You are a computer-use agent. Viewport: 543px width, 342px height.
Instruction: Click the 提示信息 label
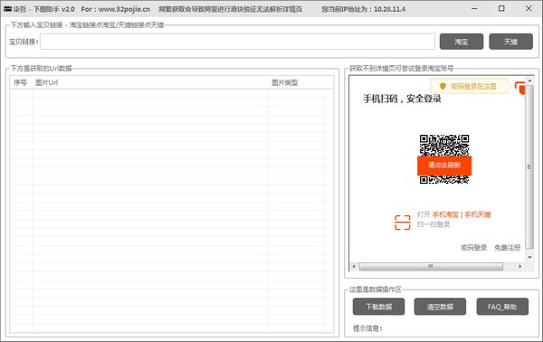[x=367, y=328]
